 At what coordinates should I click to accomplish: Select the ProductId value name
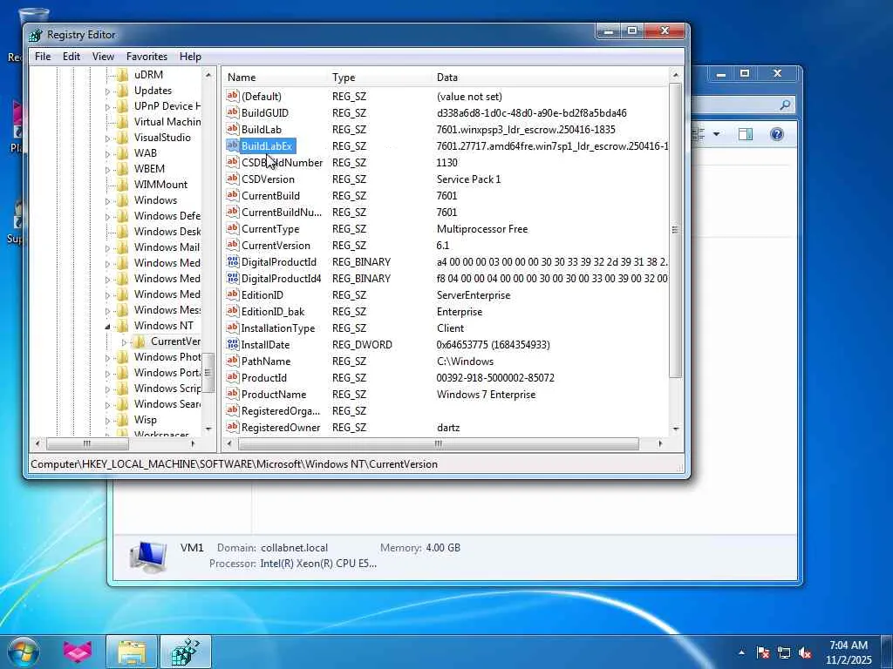[263, 377]
